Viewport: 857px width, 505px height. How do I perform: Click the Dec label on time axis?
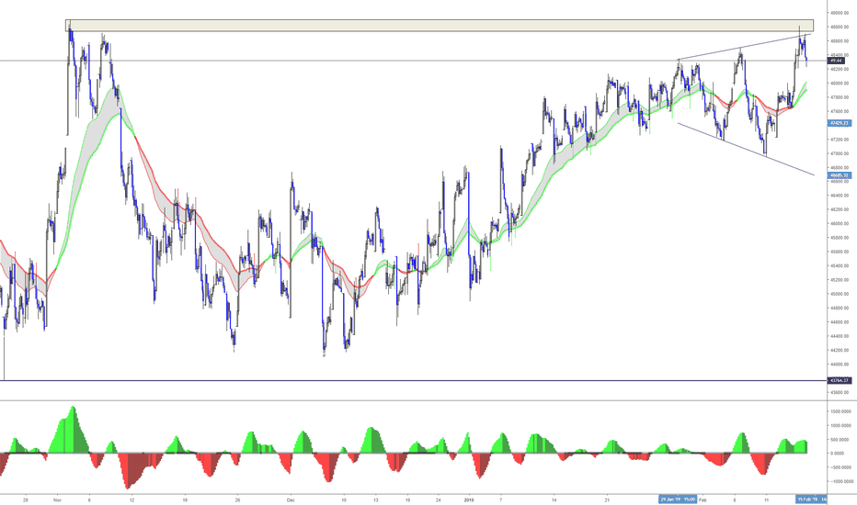[291, 499]
